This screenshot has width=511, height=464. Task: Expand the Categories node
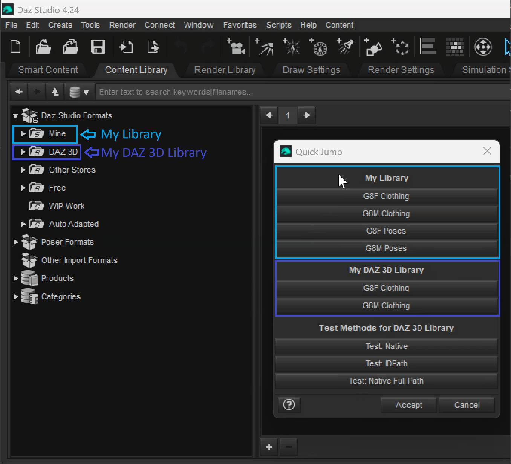tap(15, 297)
